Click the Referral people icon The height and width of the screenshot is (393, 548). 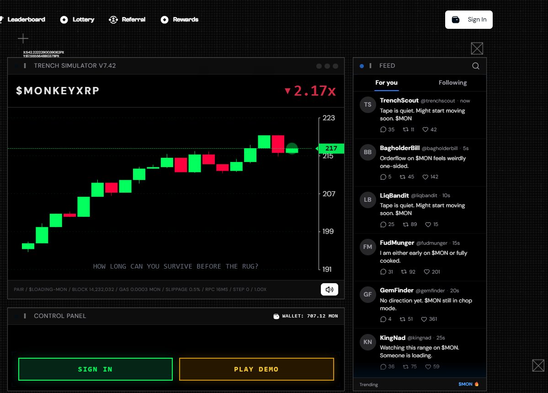[113, 20]
